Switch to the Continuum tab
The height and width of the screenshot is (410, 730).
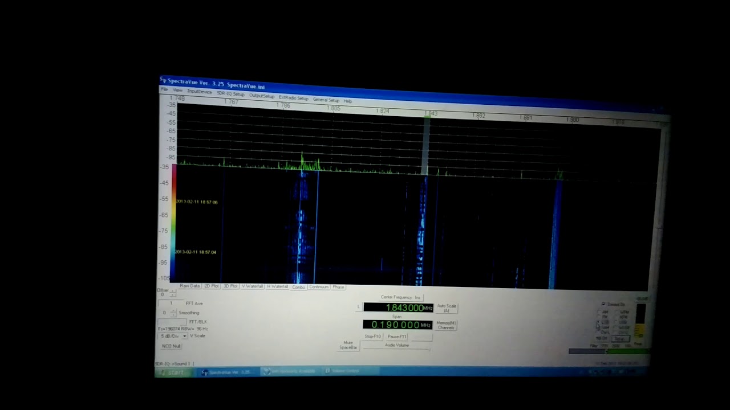click(x=319, y=287)
